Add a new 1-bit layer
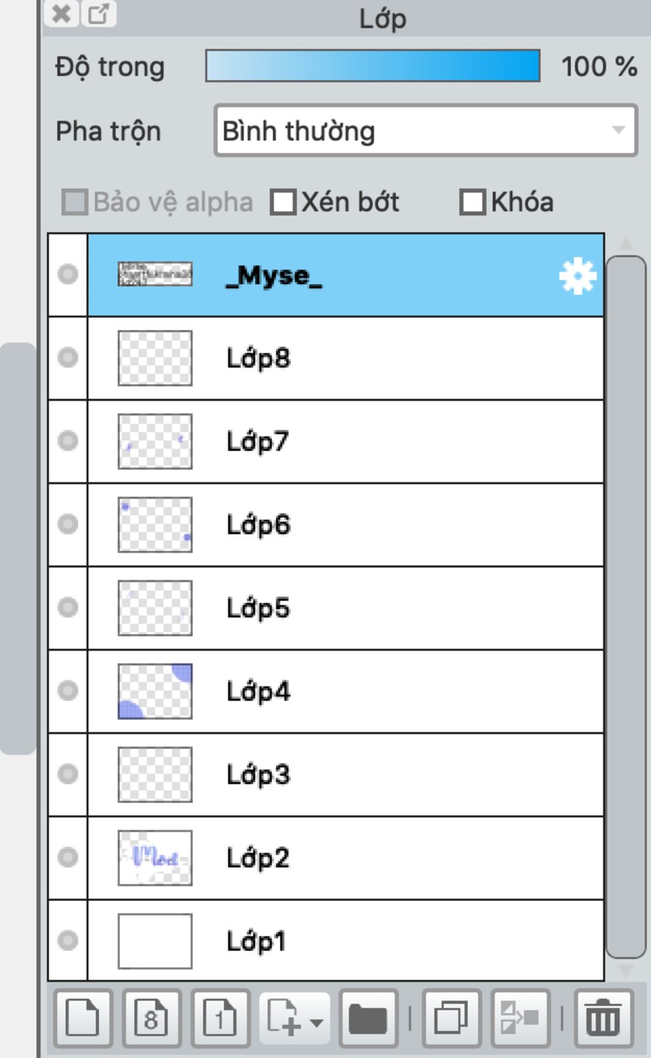This screenshot has width=651, height=1058. click(x=220, y=1019)
